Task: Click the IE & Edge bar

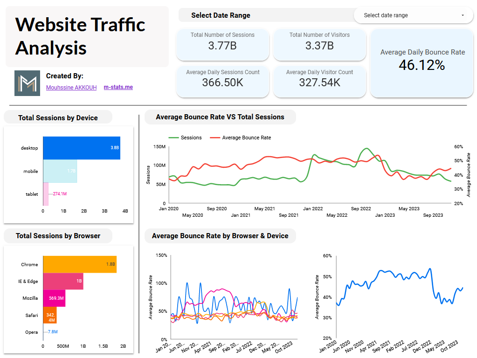Action: [x=63, y=281]
